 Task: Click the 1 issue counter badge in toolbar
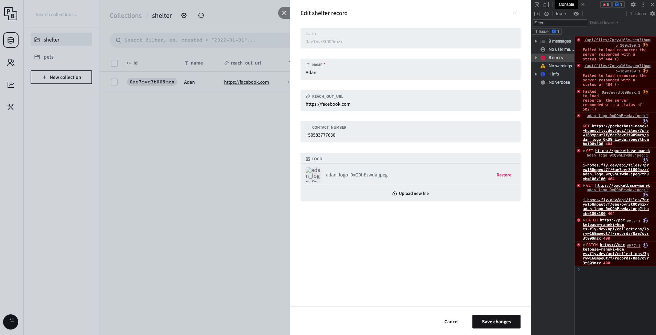coord(619,4)
